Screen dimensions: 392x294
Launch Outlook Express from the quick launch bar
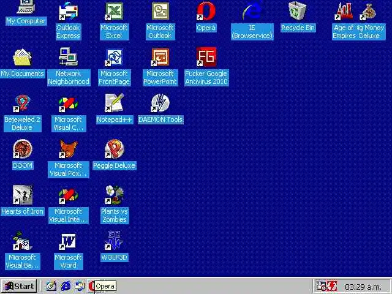[x=80, y=286]
